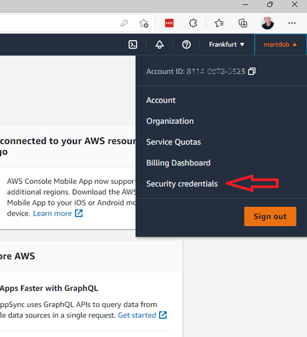Open the AWS help question mark
Image resolution: width=307 pixels, height=337 pixels.
point(186,45)
